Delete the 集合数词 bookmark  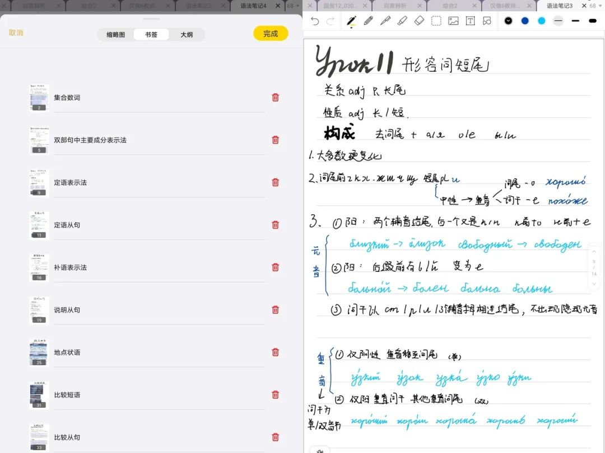275,97
